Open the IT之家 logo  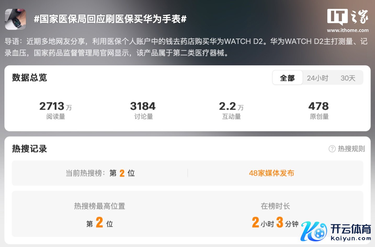point(348,17)
